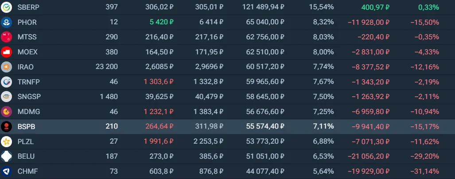Click the CHMF blue logo icon
Screen dimensions: 455x179
[x=6, y=171]
